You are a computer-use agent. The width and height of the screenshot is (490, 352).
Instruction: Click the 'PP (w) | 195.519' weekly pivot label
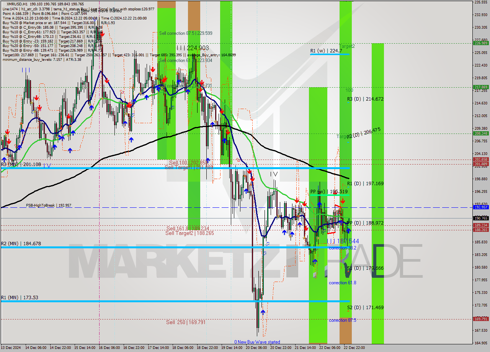point(329,192)
